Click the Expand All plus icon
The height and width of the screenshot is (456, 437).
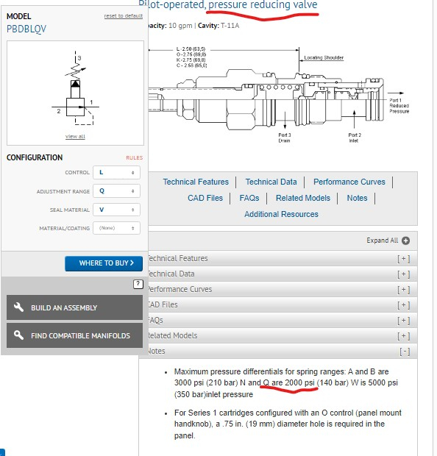coord(405,241)
